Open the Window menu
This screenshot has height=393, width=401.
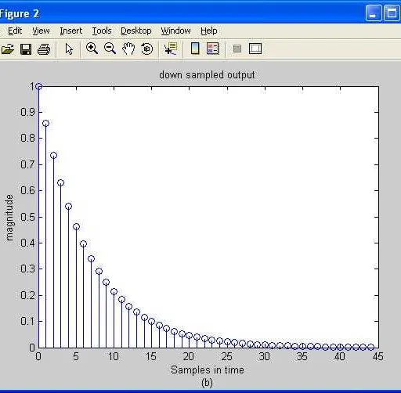click(x=175, y=31)
